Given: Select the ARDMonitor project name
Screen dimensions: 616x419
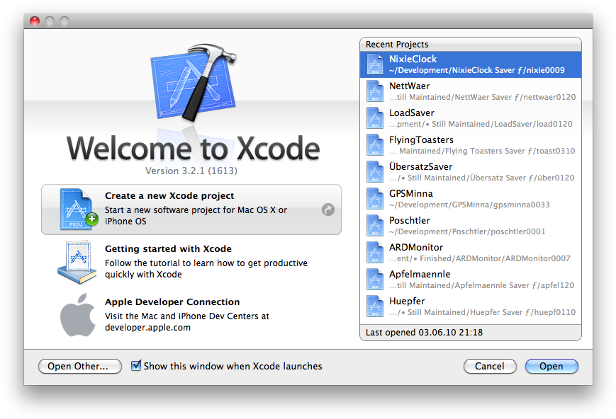Looking at the screenshot, I should coord(416,247).
